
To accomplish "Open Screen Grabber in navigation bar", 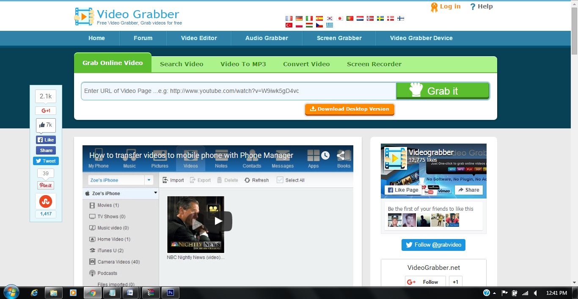I will tap(339, 38).
